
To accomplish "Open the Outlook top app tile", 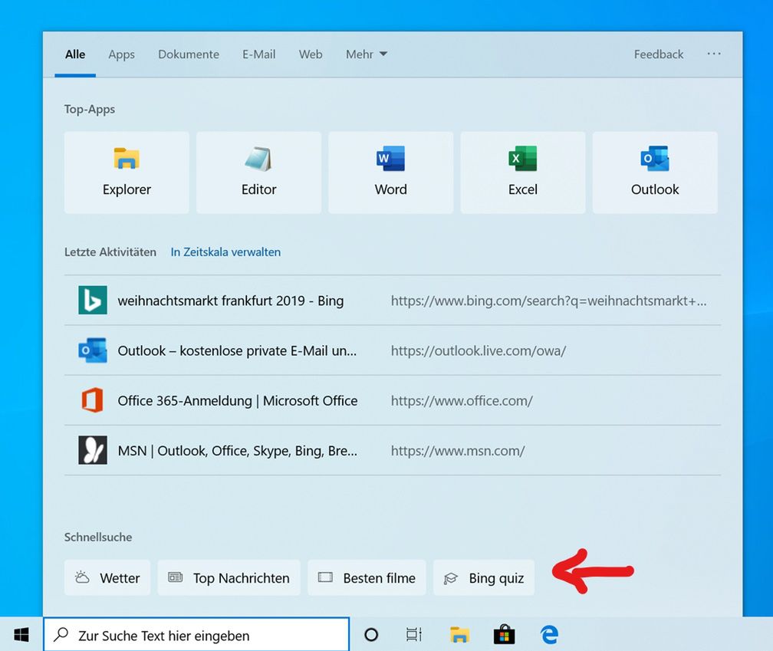I will pyautogui.click(x=655, y=173).
